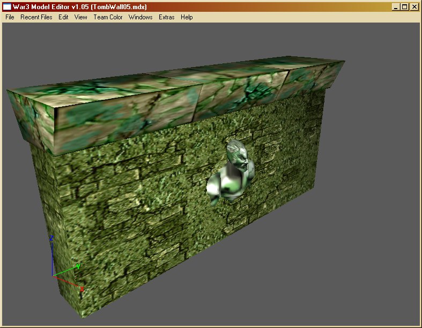
Task: Click the red X axis label
Action: 82,289
